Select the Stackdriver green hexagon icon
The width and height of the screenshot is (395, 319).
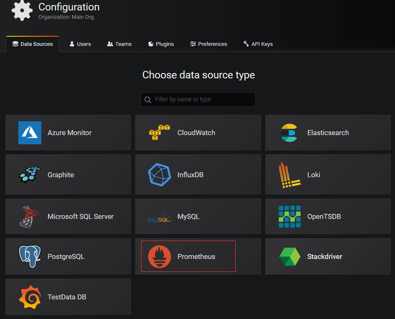[x=289, y=256]
